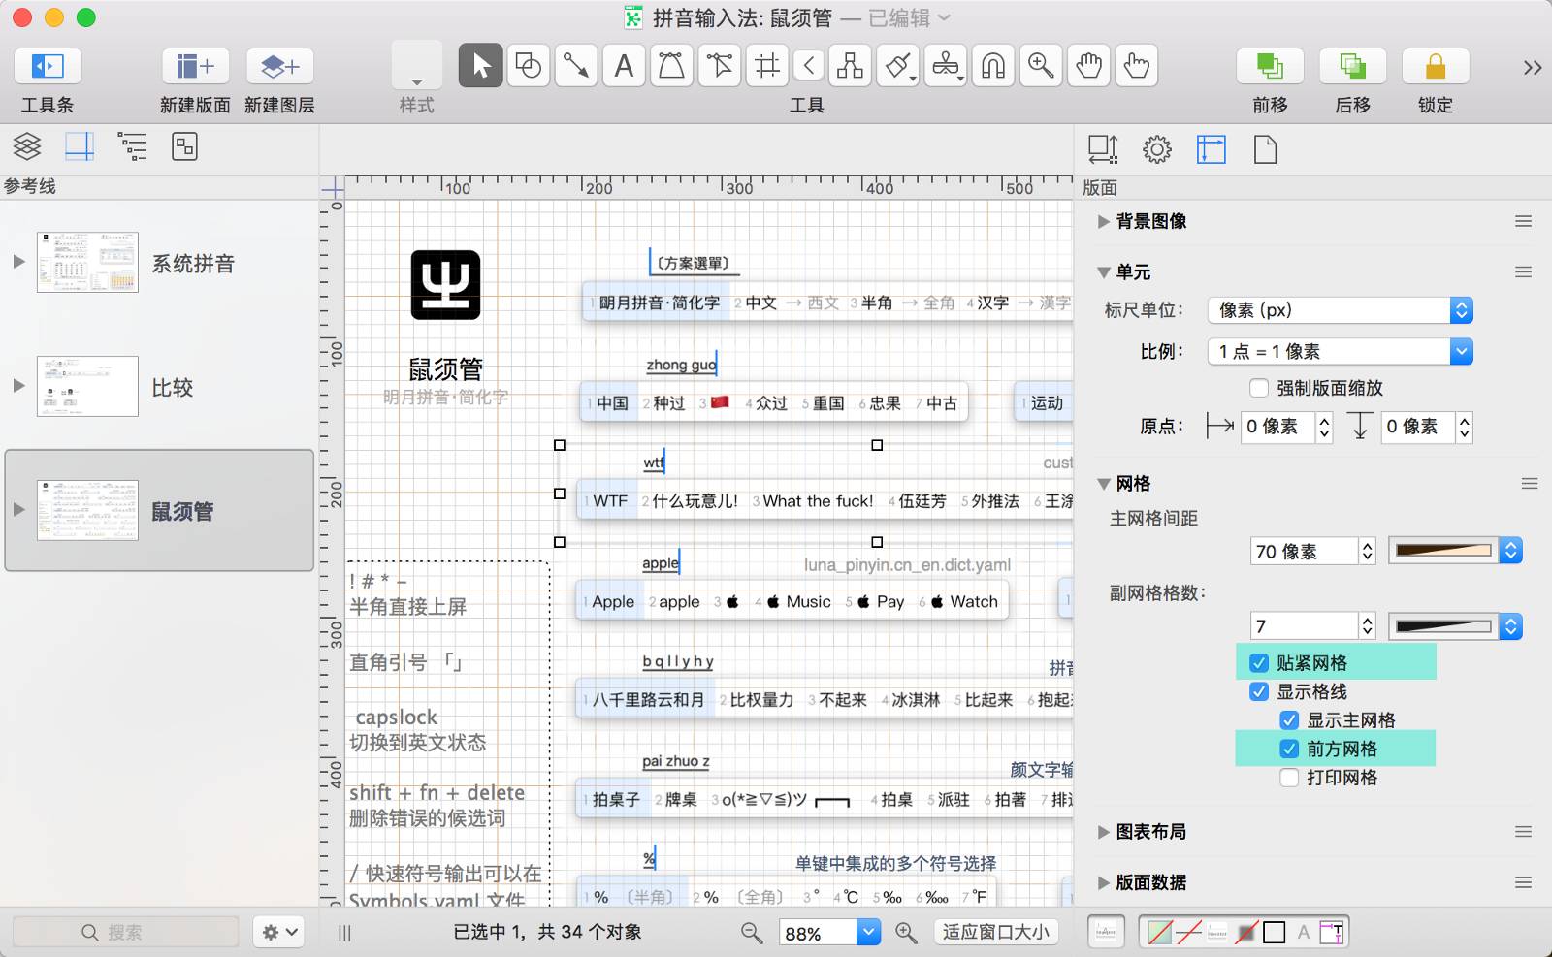Activate the Zoom magnifier tool
Screen dimensions: 1552x957
(x=1041, y=66)
